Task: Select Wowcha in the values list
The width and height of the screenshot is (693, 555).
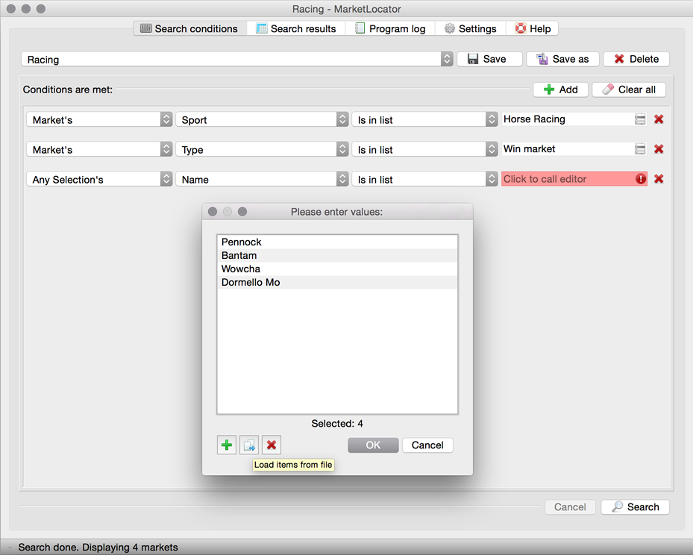Action: click(337, 269)
